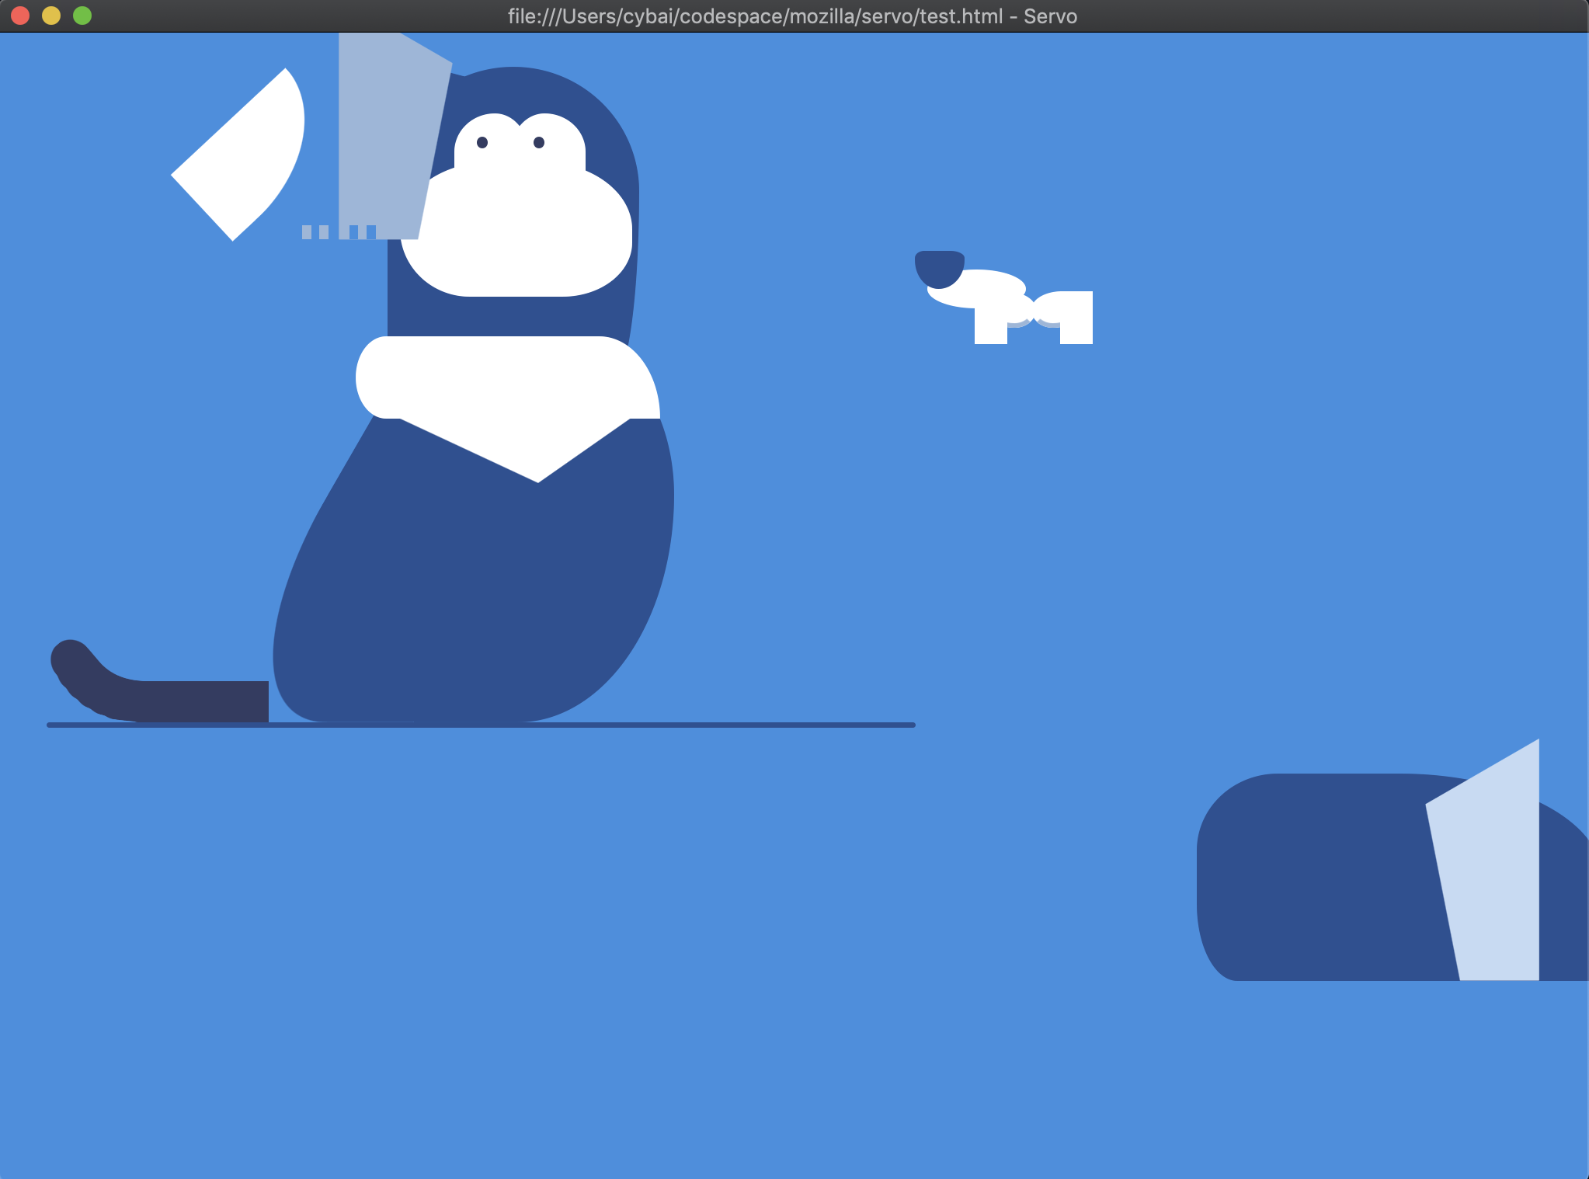Click the test.html Servo window title text
Image resolution: width=1589 pixels, height=1179 pixels.
pyautogui.click(x=792, y=16)
